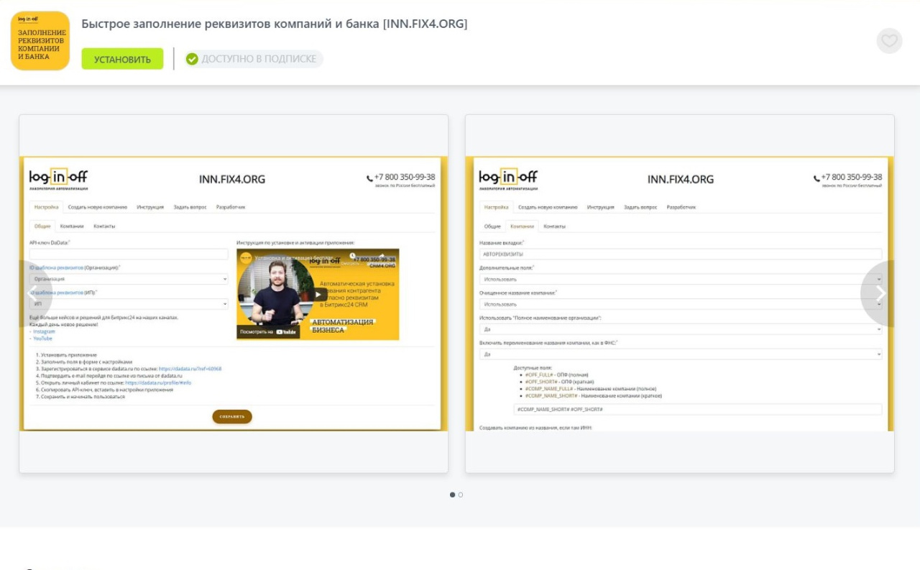
Task: Open the Instagram link in the first screenshot
Action: [44, 331]
